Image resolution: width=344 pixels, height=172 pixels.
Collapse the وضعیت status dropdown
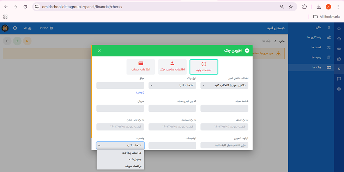pyautogui.click(x=120, y=146)
